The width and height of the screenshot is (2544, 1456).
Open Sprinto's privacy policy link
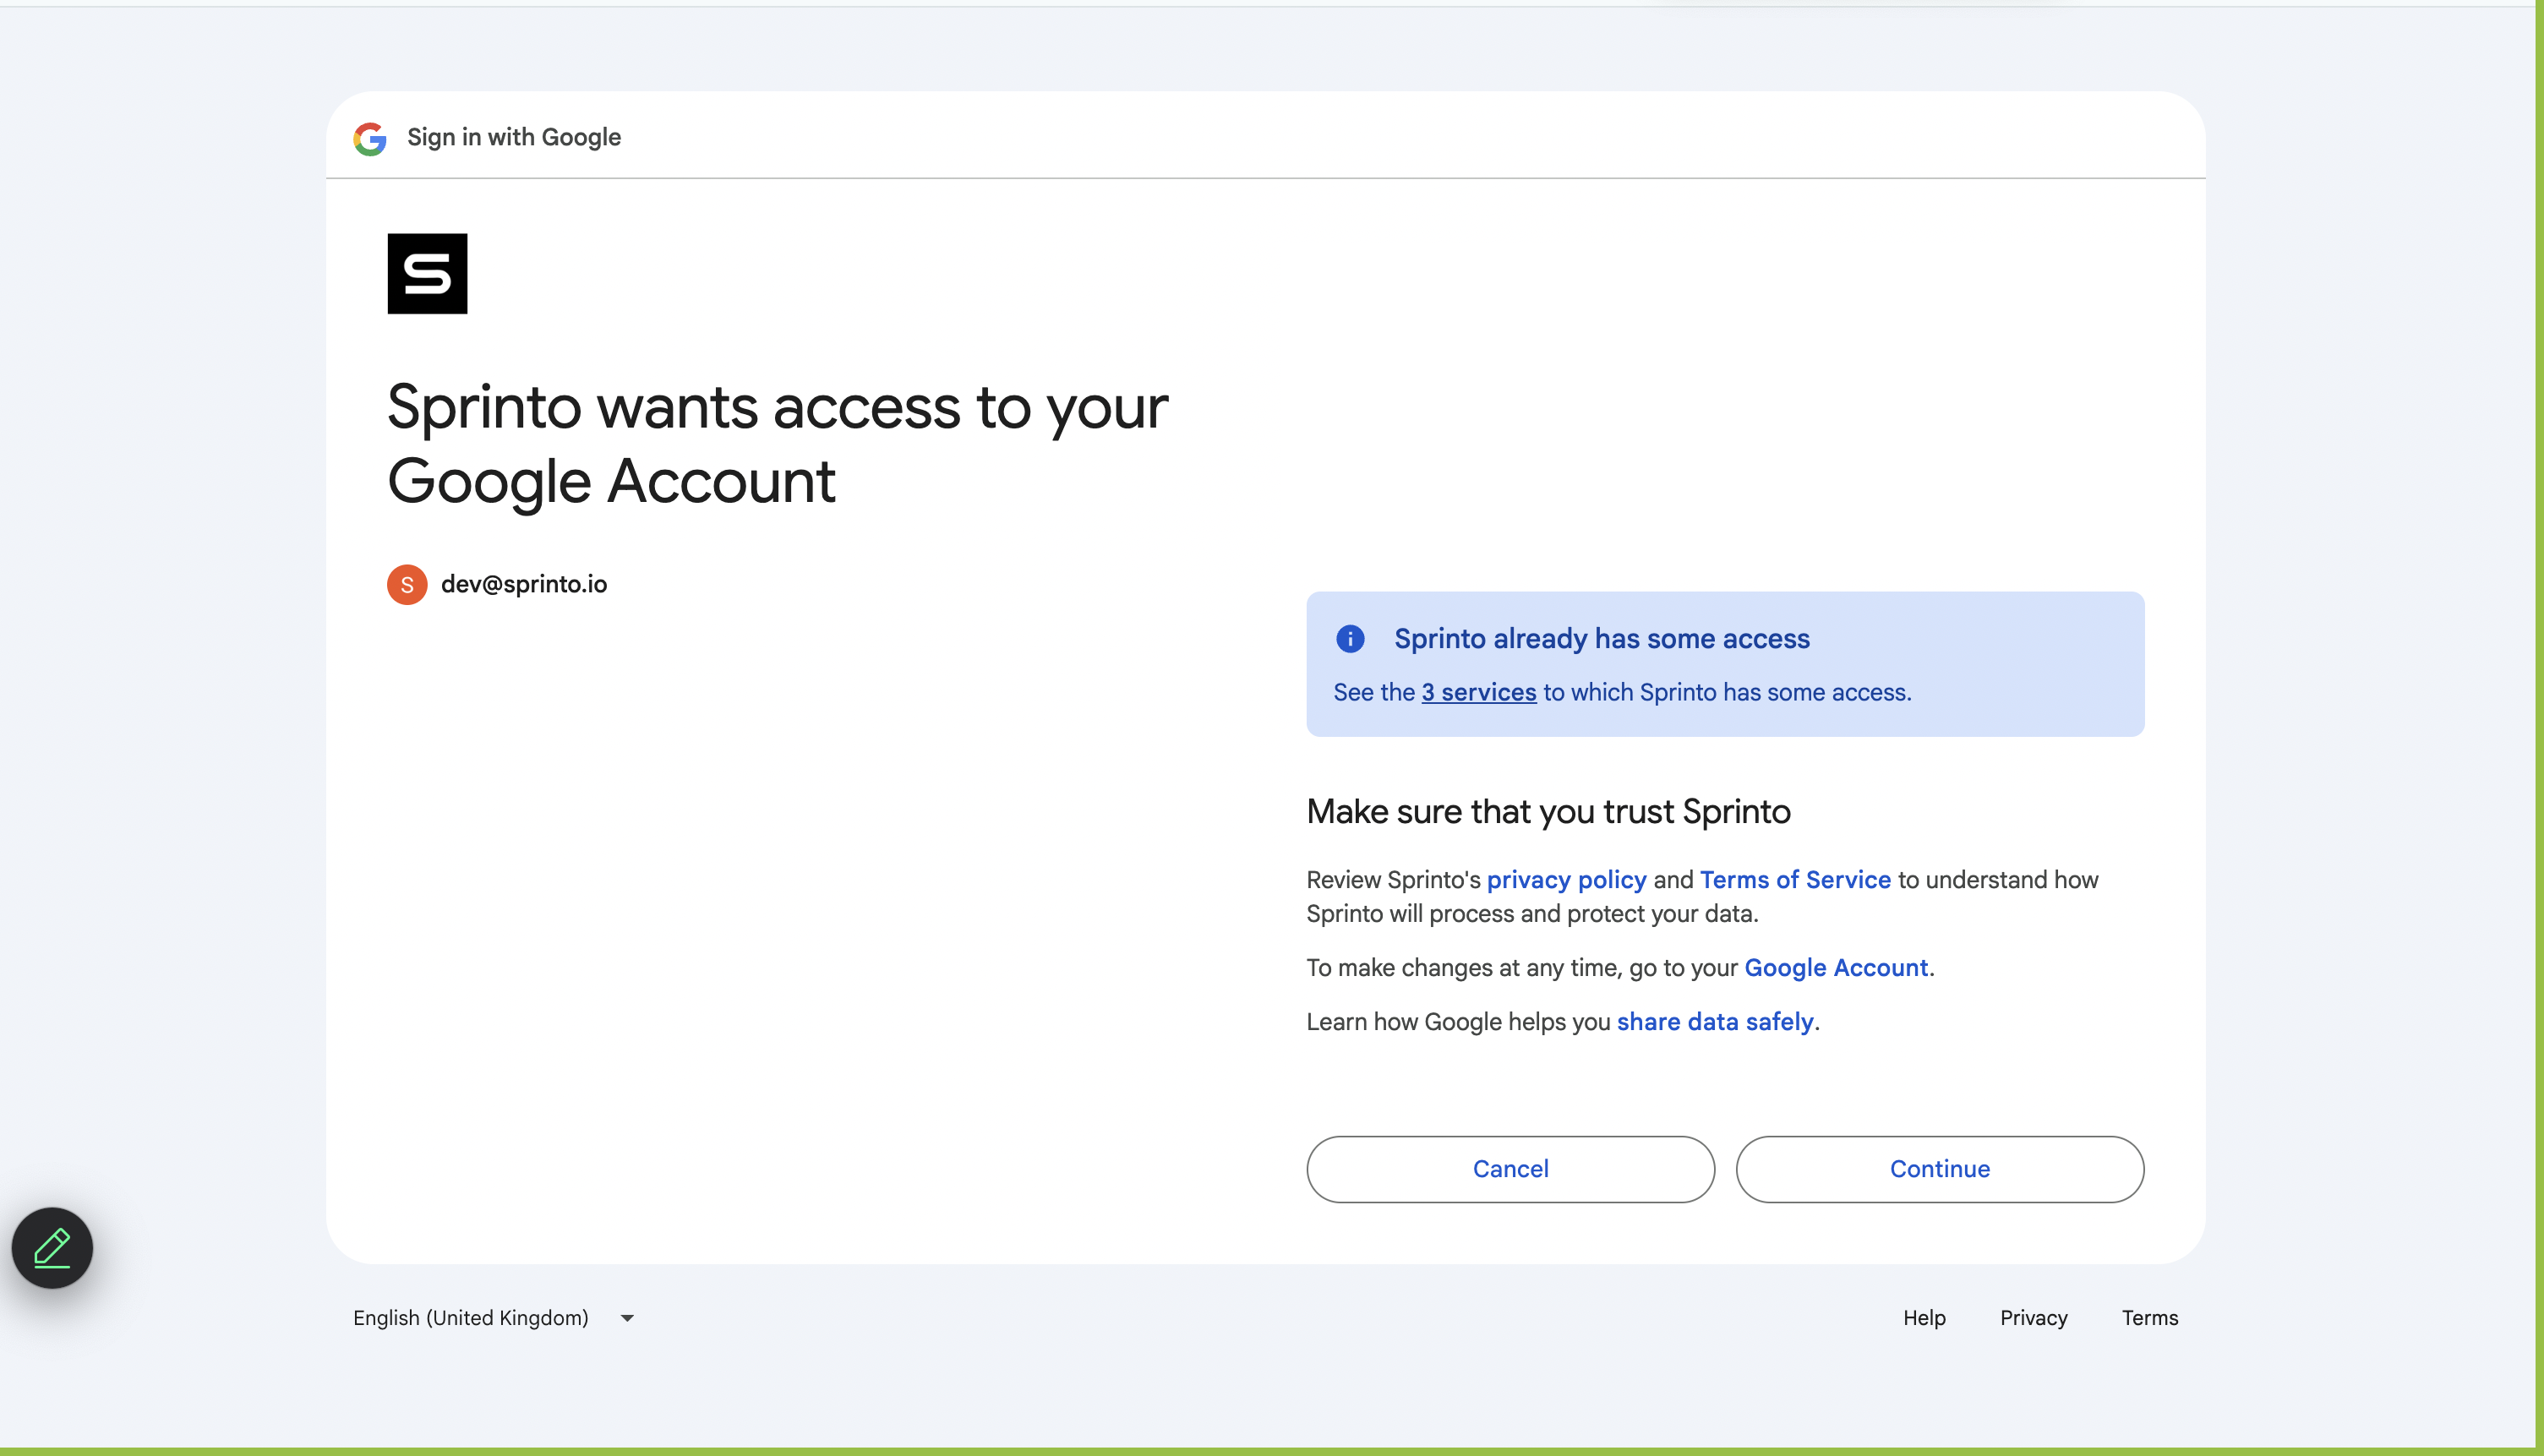click(1566, 879)
